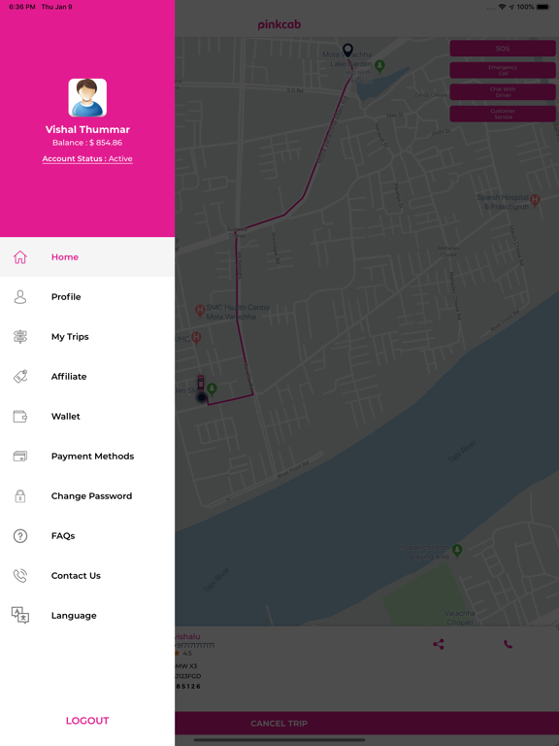Tap the call driver phone icon
This screenshot has height=746, width=559.
pyautogui.click(x=509, y=644)
